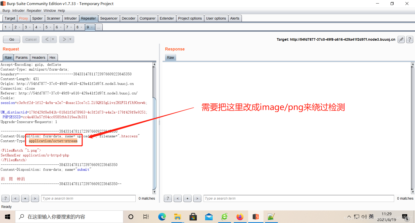The width and height of the screenshot is (415, 223).
Task: Select the Raw response view tab
Action: coord(170,58)
